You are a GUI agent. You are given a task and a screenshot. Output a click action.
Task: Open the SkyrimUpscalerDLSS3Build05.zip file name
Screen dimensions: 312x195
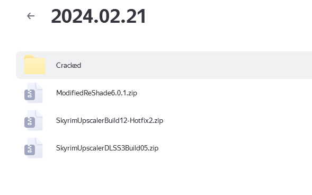tap(107, 148)
